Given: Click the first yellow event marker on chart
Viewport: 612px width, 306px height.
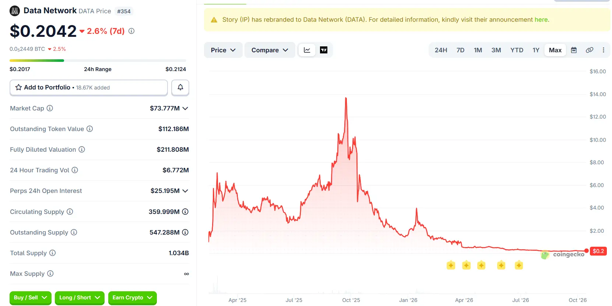Looking at the screenshot, I should pos(451,265).
